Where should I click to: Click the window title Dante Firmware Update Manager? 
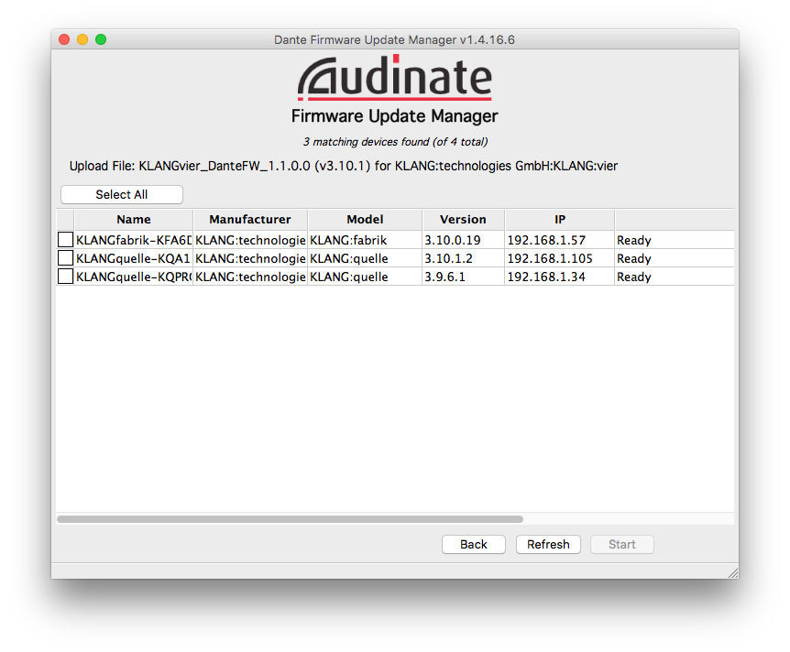point(394,39)
